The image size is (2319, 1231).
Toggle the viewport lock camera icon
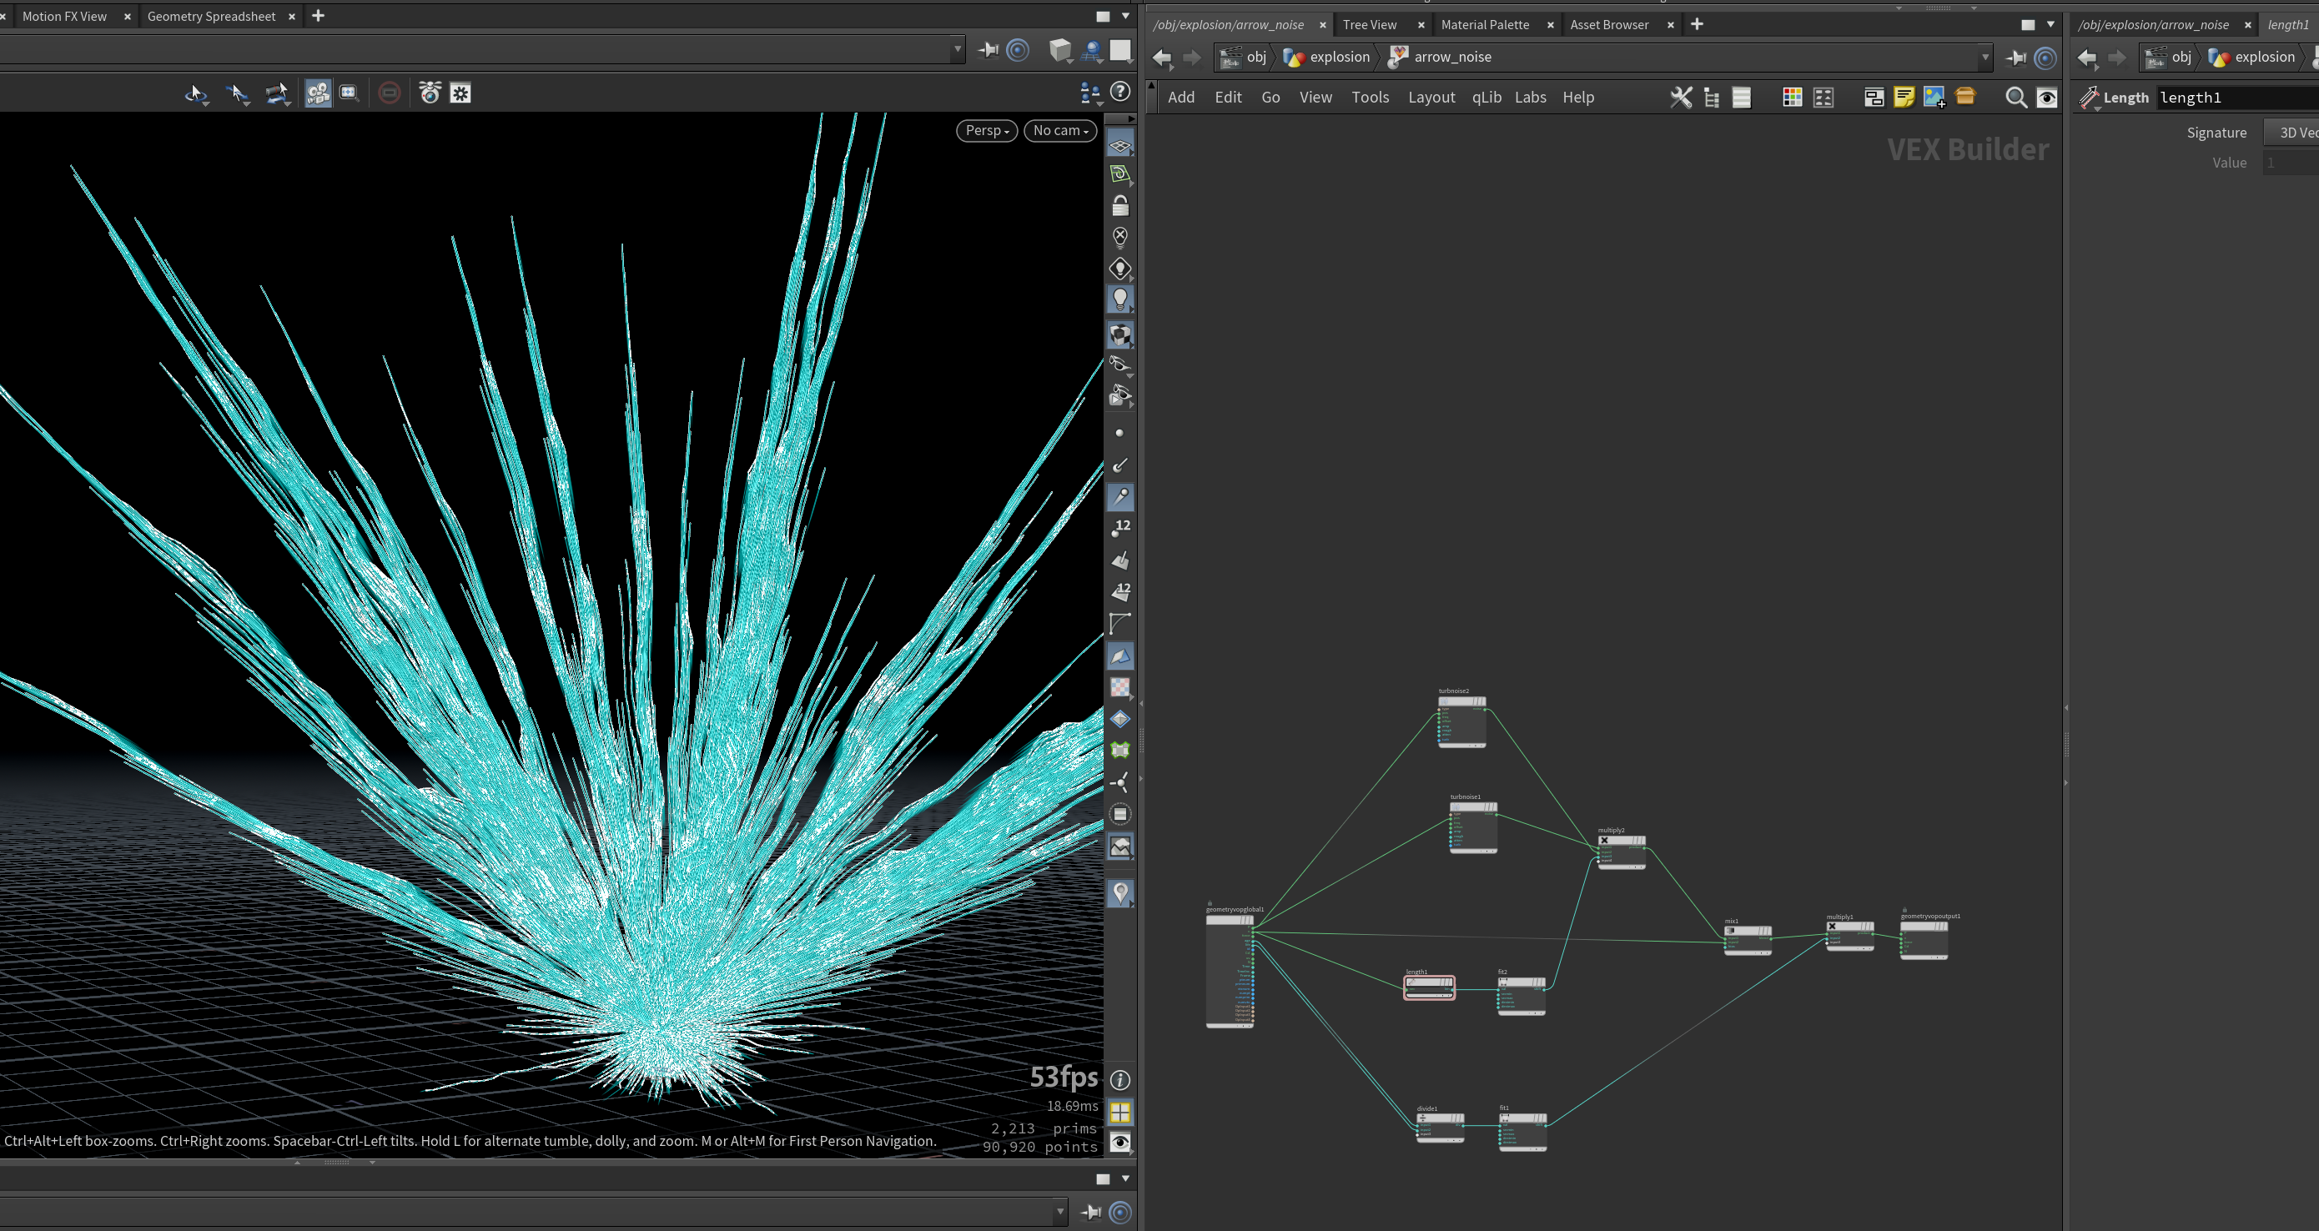1120,206
